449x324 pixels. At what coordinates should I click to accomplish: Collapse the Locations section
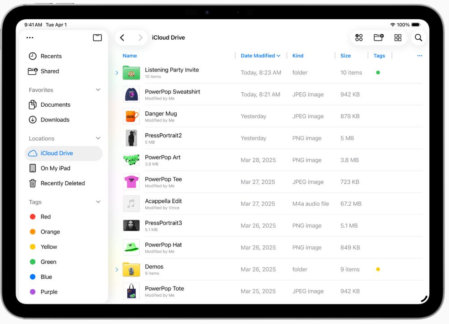click(98, 138)
